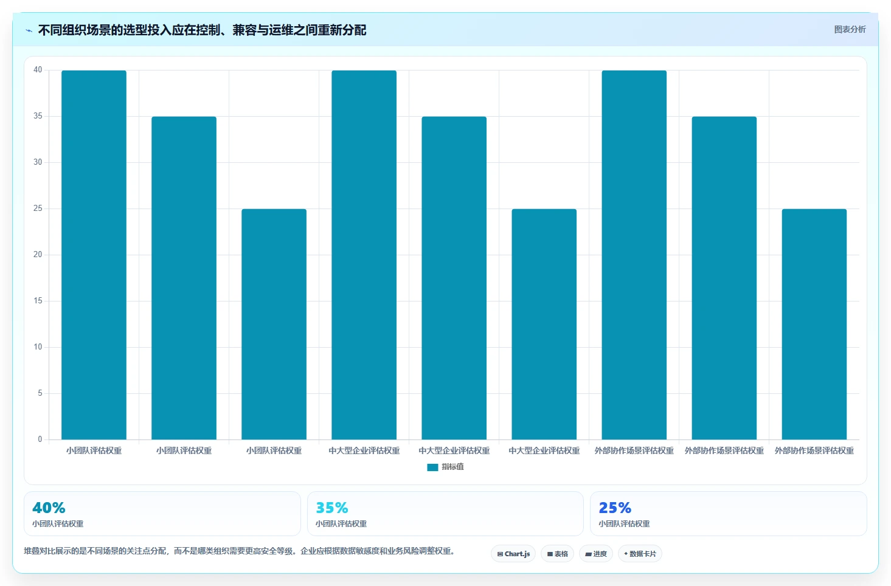Image resolution: width=891 pixels, height=586 pixels.
Task: Click the 小团队评估权重 bar reaching 35
Action: (x=184, y=278)
